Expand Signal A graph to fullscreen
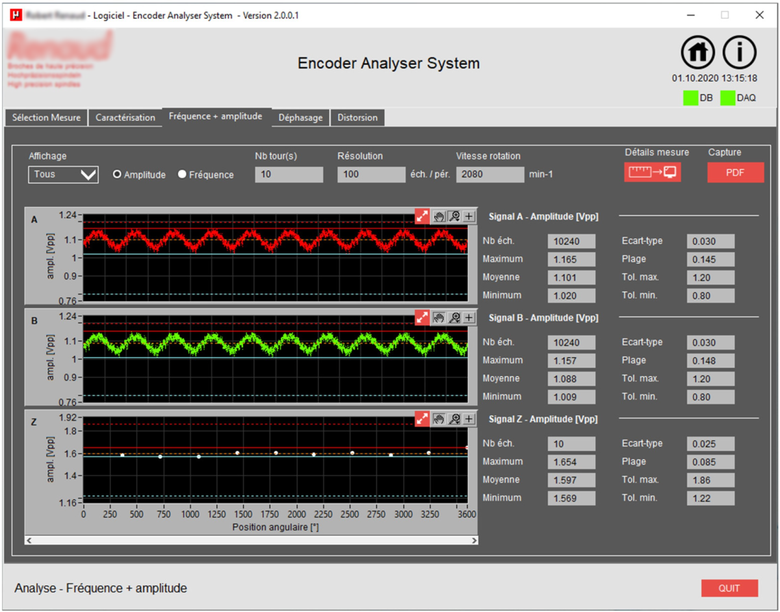Viewport: 780px width, 612px height. point(422,217)
